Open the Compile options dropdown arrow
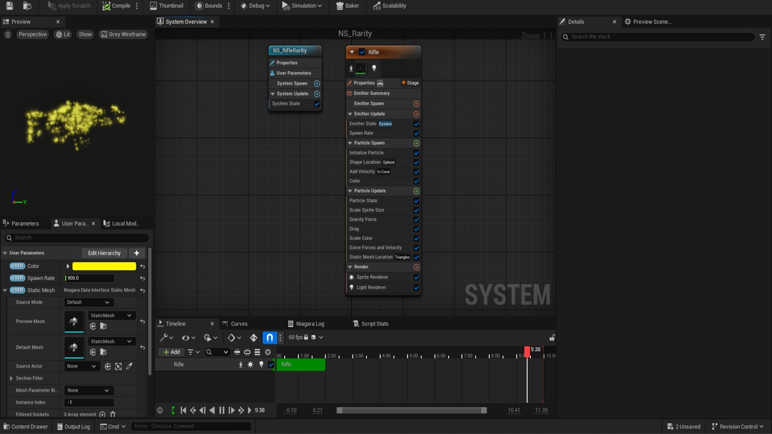This screenshot has width=772, height=434. click(x=137, y=5)
